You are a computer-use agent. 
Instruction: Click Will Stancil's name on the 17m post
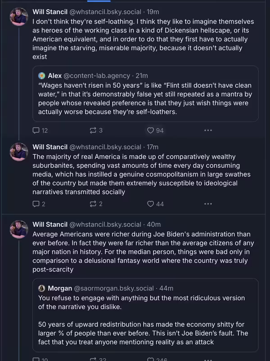point(50,147)
